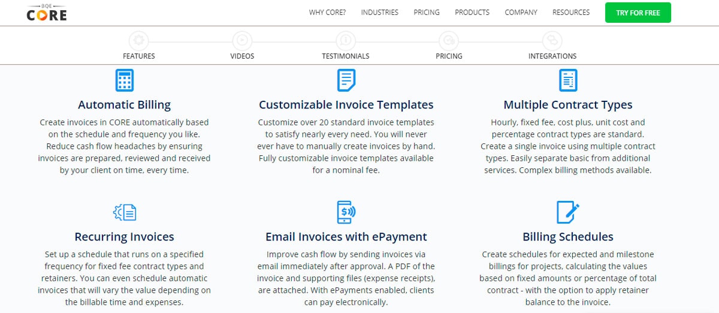
Task: Click the Pricing circle icon
Action: click(x=448, y=41)
